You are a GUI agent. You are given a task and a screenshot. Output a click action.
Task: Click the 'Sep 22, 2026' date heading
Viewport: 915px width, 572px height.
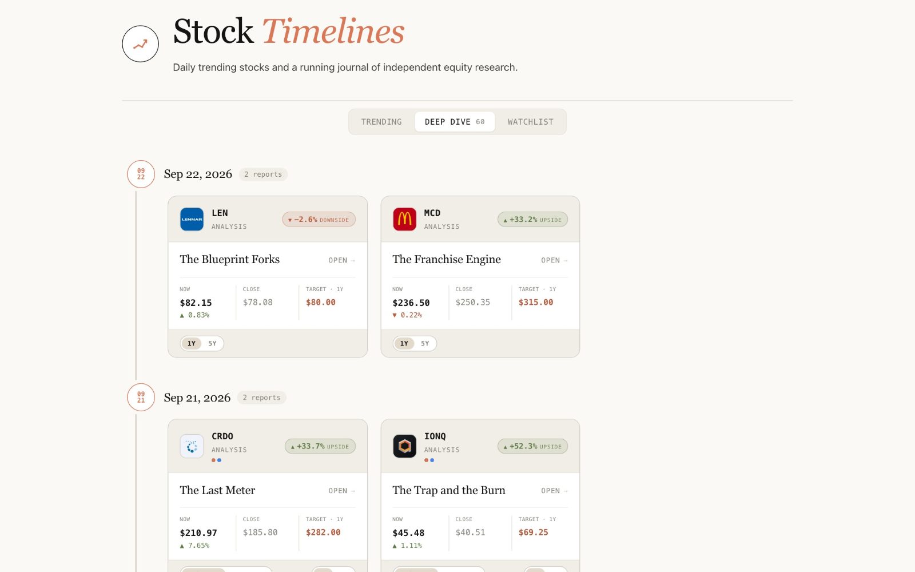(x=198, y=174)
